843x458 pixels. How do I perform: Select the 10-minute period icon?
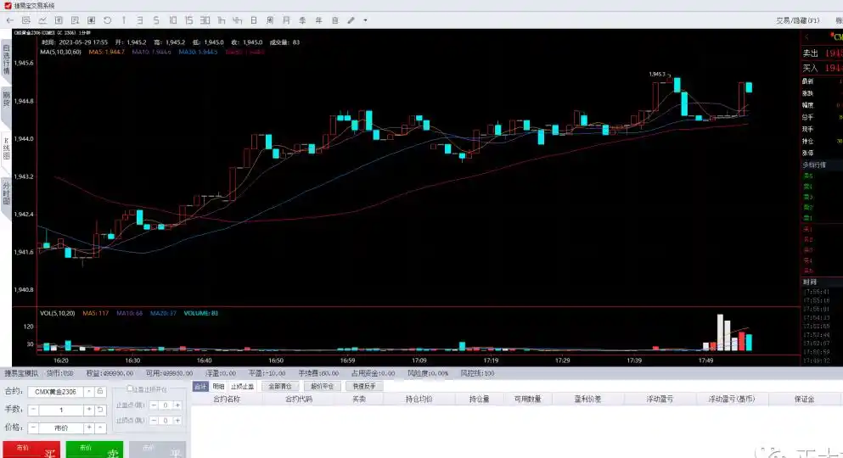coord(172,20)
